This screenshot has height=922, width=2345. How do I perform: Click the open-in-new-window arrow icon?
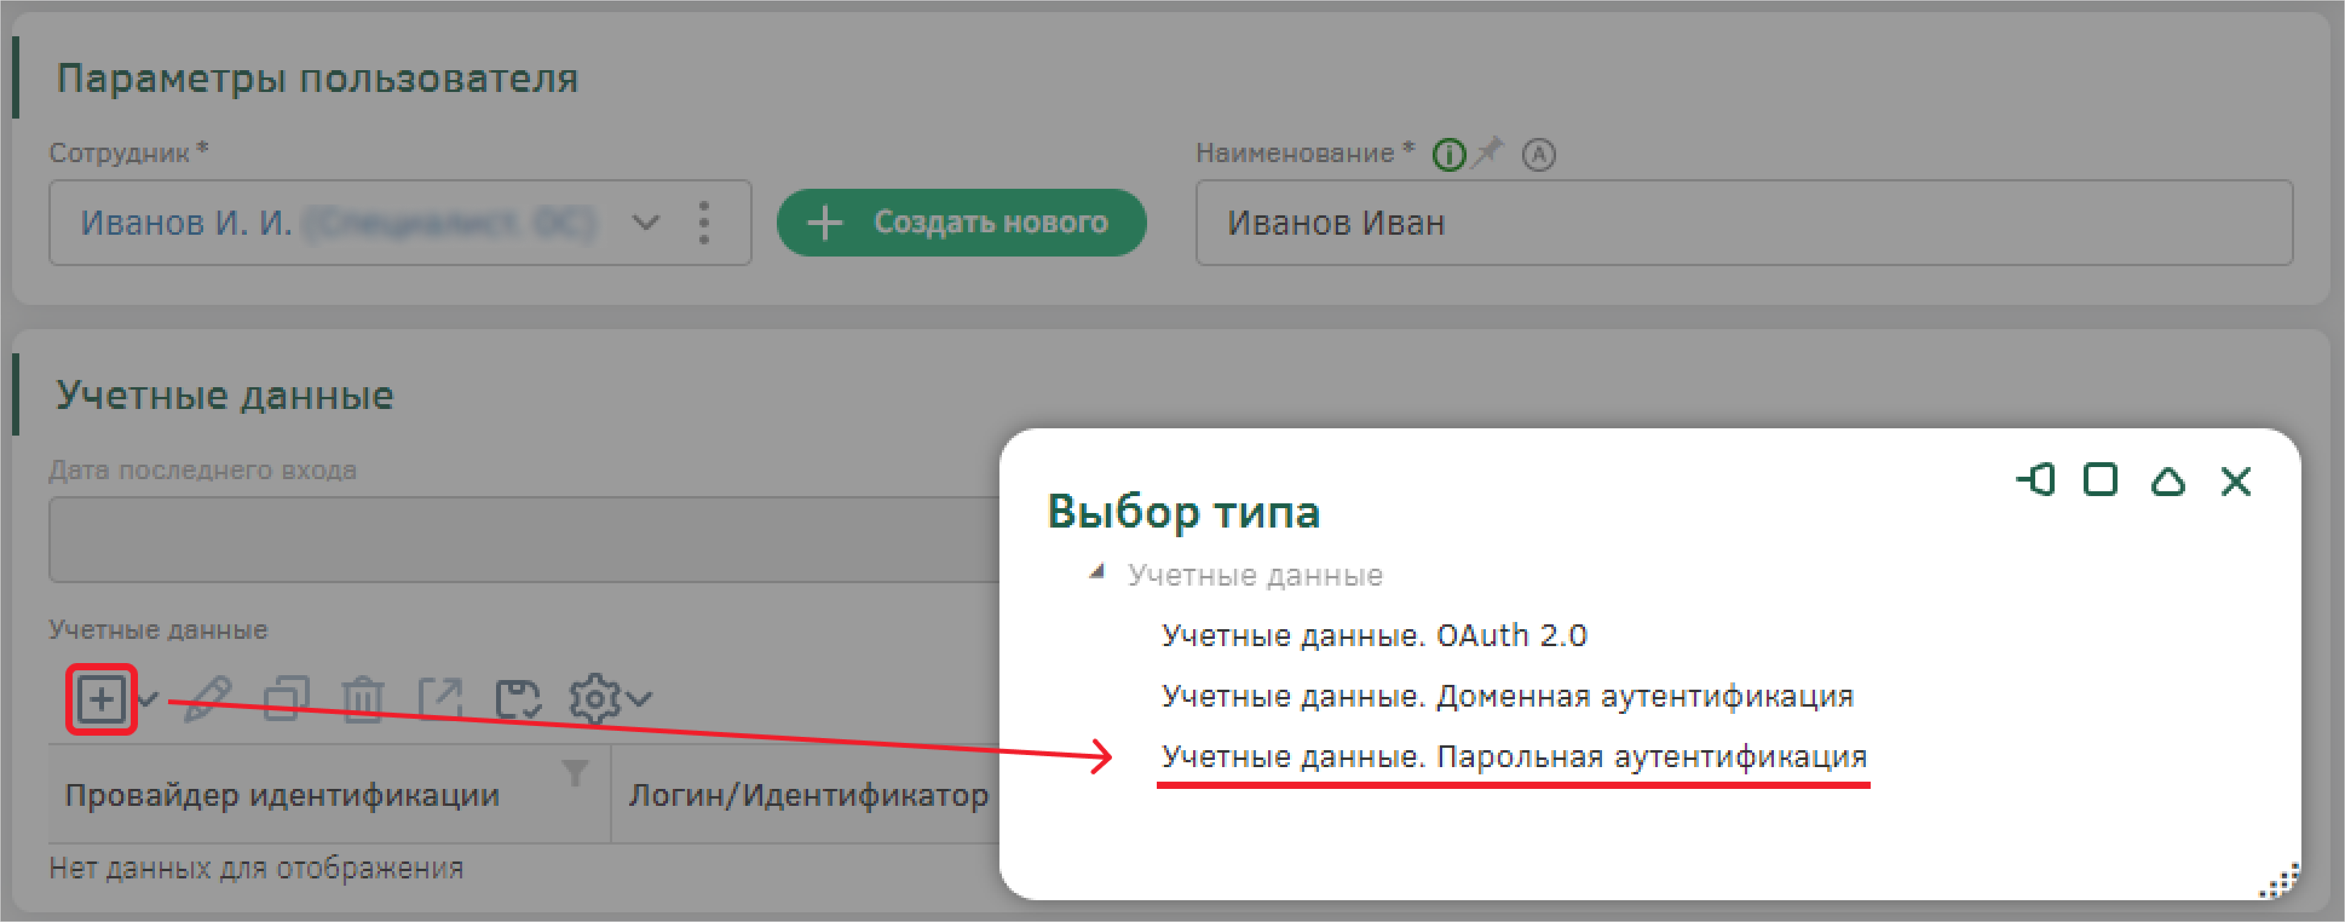click(x=440, y=699)
